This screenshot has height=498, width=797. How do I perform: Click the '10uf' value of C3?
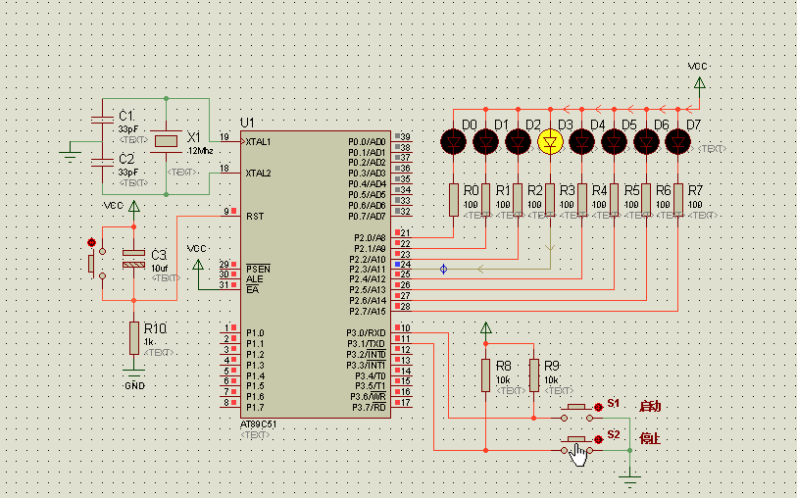[x=159, y=269]
